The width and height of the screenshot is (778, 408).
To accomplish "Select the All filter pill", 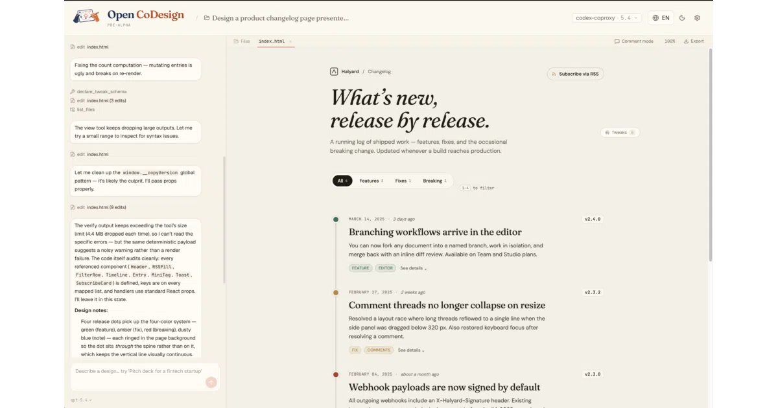I will pyautogui.click(x=342, y=181).
